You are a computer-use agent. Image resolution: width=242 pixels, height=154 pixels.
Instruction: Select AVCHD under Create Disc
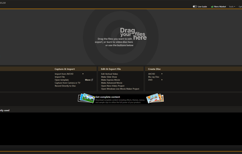click(x=152, y=74)
